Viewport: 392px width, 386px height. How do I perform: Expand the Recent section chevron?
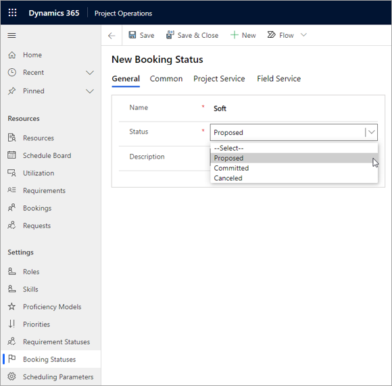[x=90, y=73]
